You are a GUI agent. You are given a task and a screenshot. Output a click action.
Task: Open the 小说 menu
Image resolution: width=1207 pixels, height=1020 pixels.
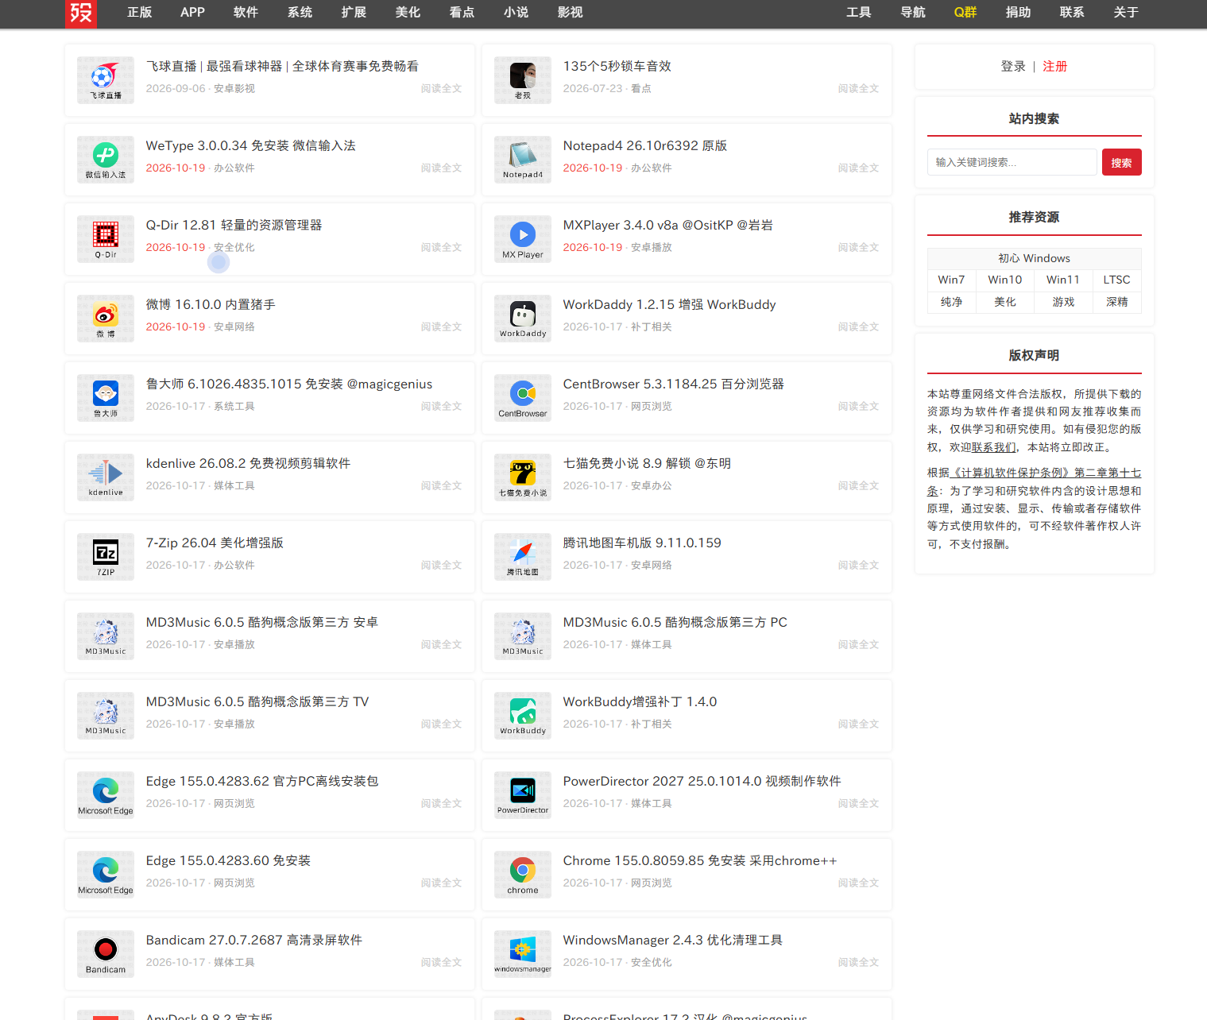pyautogui.click(x=516, y=13)
